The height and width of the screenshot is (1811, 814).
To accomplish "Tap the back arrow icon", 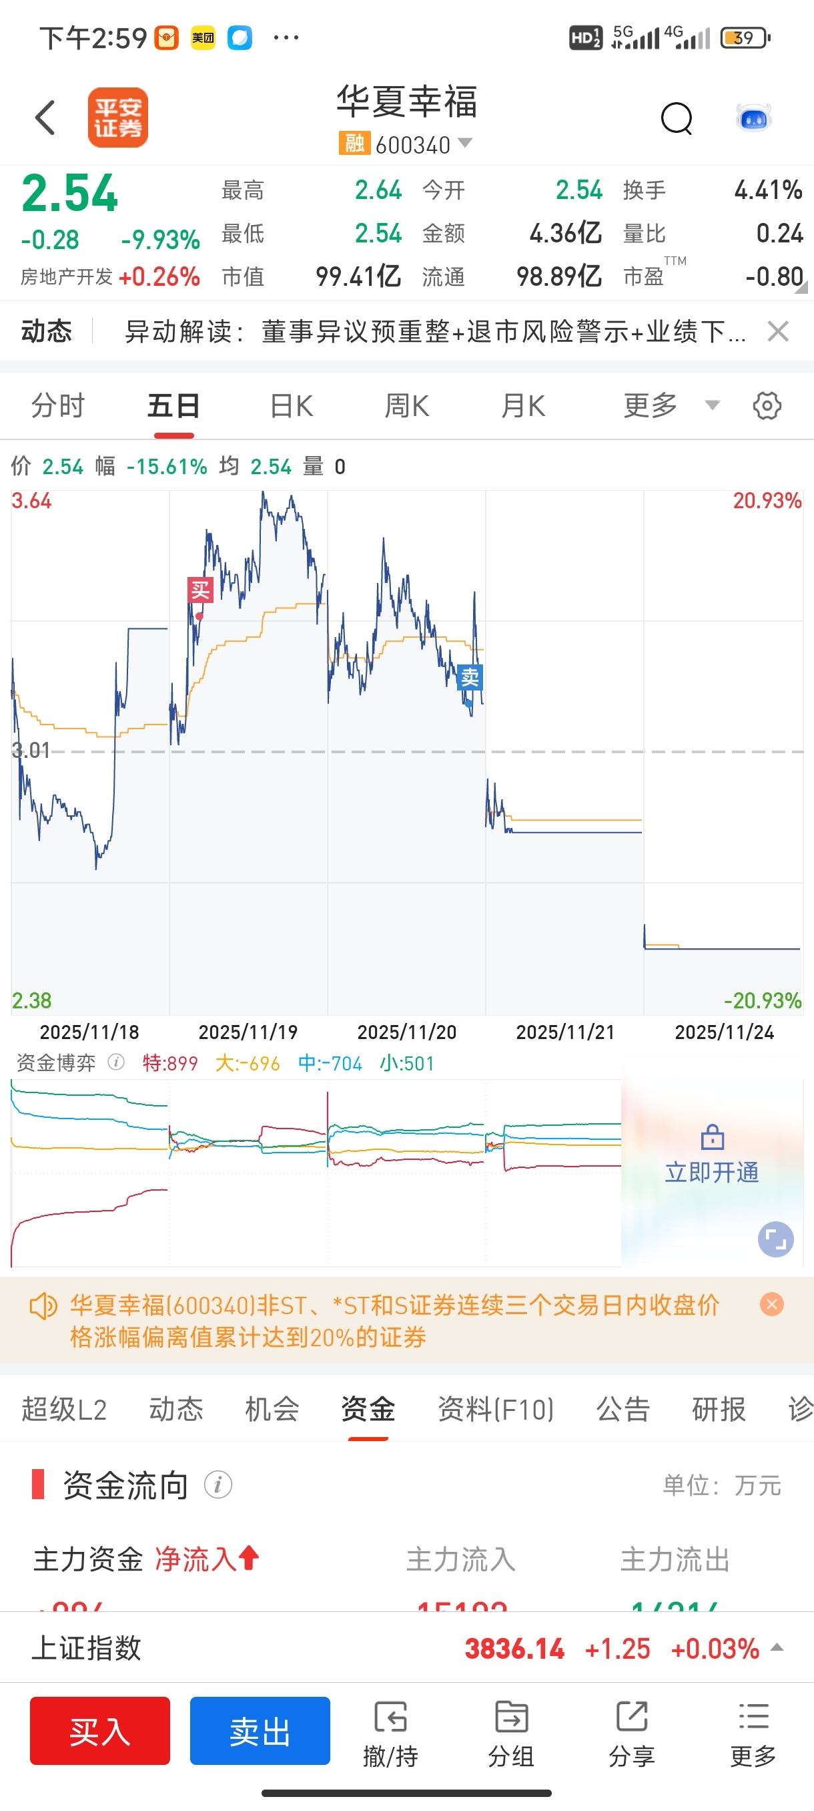I will (45, 117).
